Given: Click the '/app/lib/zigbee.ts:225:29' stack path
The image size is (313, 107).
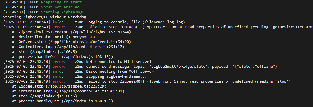Looking at the screenshot, I should [76, 86].
